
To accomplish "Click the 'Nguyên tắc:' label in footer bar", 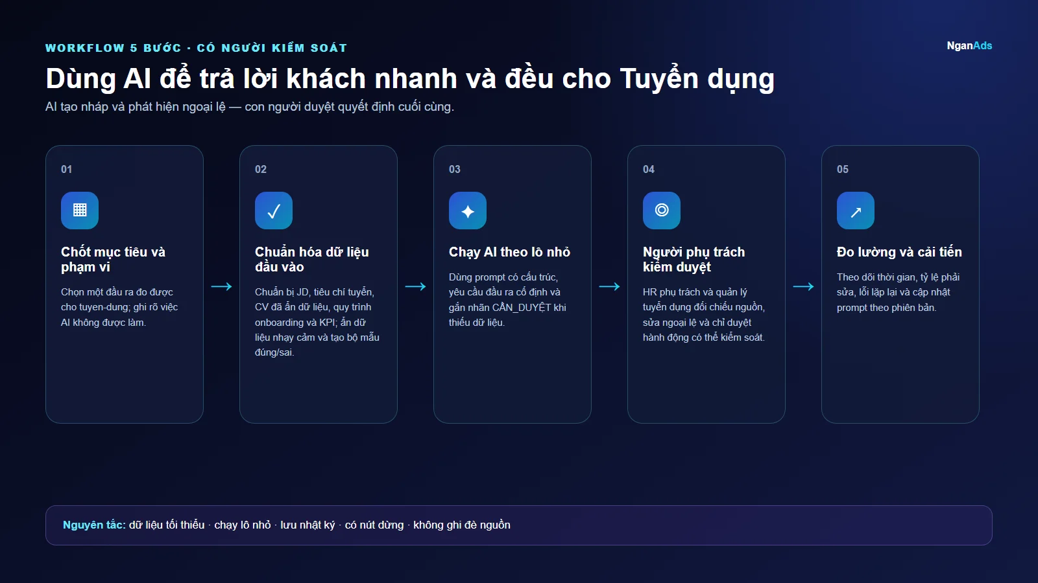I will (94, 525).
